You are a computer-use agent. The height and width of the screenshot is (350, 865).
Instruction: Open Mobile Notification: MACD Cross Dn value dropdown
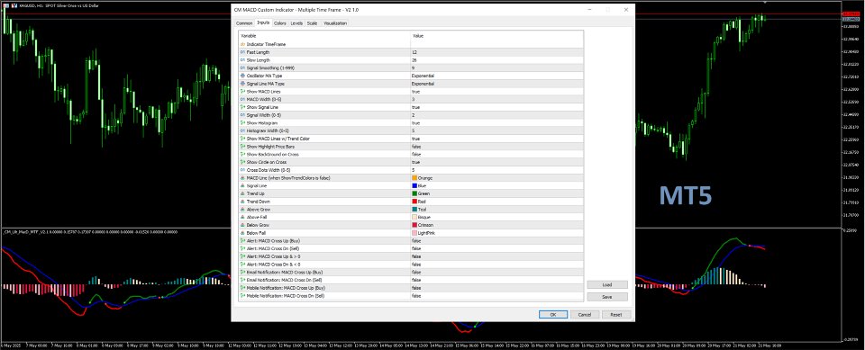tap(496, 296)
